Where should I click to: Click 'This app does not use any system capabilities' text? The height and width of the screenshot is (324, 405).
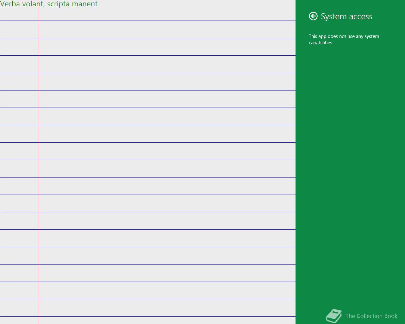coord(344,40)
